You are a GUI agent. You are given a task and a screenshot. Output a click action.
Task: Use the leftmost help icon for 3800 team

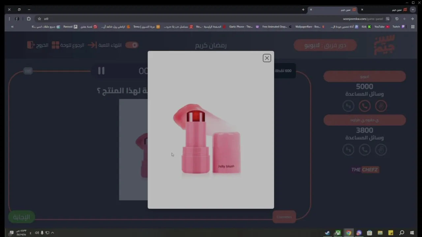[x=348, y=150]
